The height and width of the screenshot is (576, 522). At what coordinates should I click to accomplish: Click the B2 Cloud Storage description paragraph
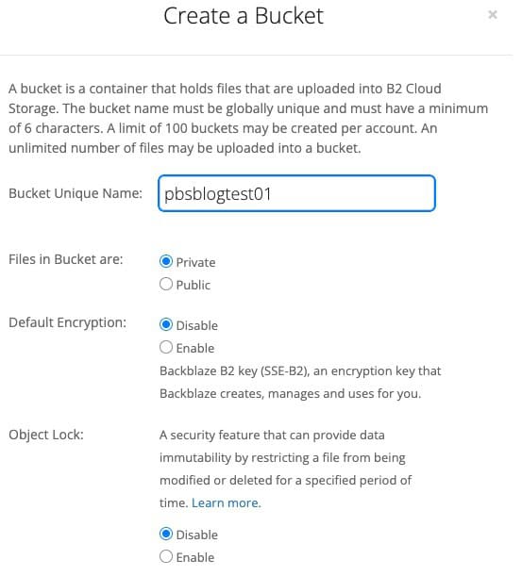pyautogui.click(x=248, y=118)
